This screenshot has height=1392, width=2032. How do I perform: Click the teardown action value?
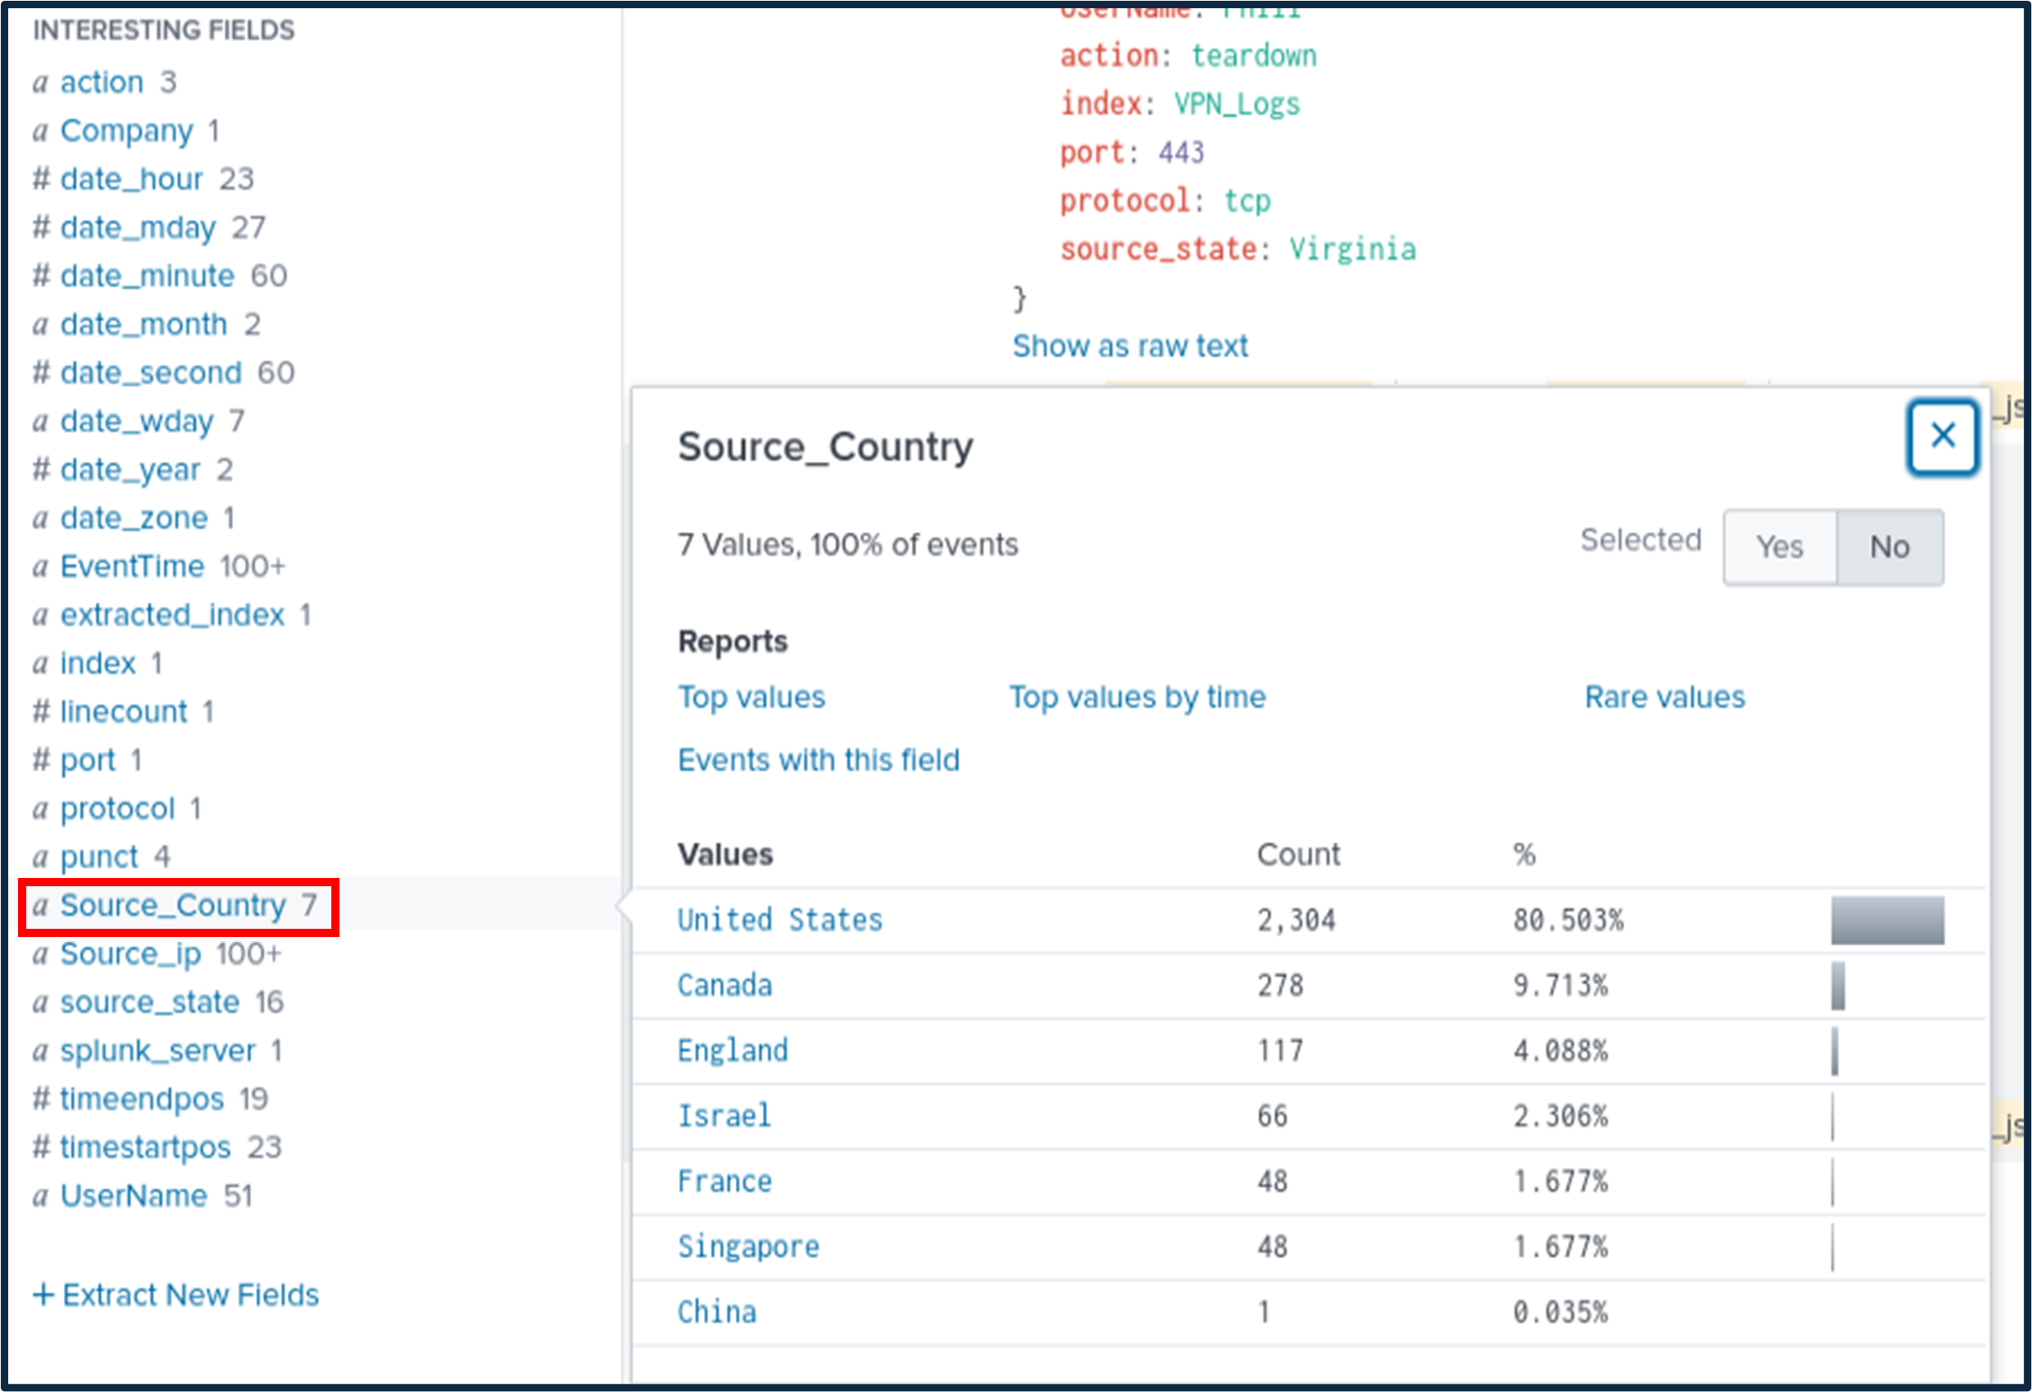[1253, 56]
